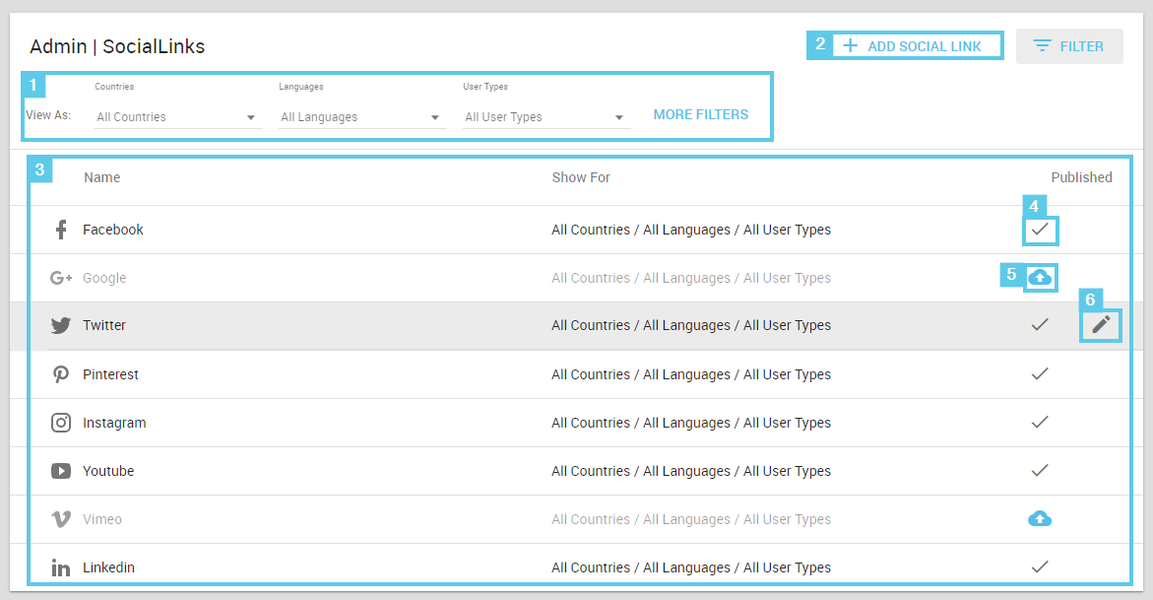Sort by the Name column header
Screen dimensions: 1153x600
click(x=102, y=178)
